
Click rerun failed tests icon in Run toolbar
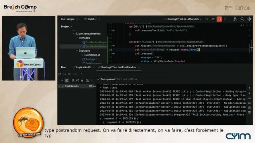(x=65, y=74)
